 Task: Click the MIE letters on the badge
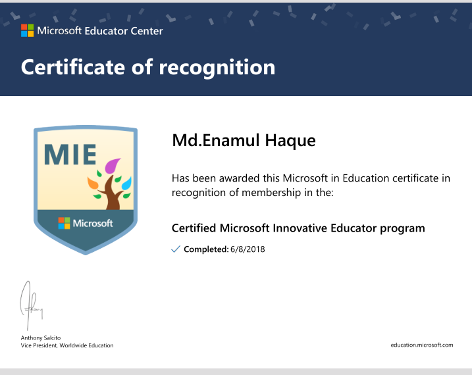point(70,155)
